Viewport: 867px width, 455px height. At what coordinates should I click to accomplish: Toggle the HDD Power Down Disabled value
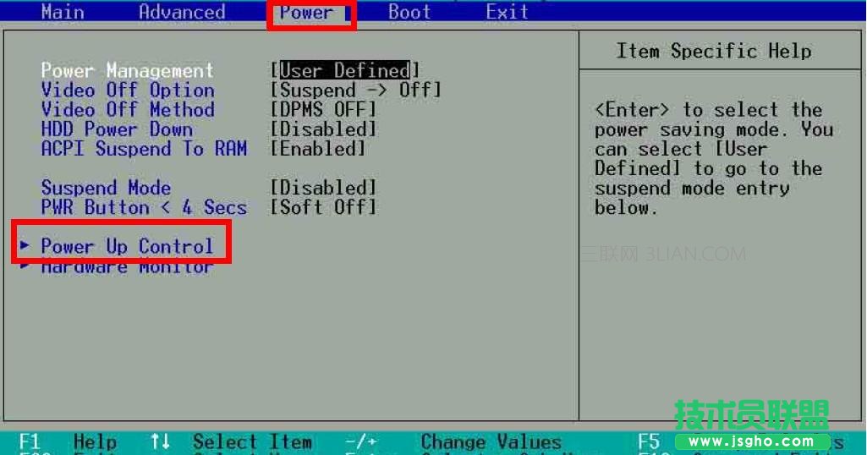pos(322,129)
